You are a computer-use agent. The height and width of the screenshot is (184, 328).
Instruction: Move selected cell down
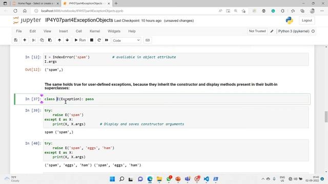(x=67, y=40)
